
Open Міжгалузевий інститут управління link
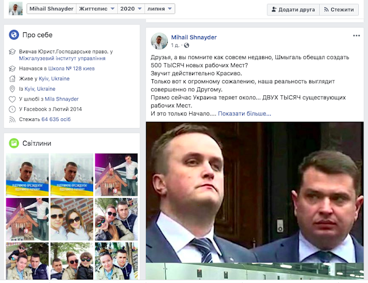pos(62,59)
